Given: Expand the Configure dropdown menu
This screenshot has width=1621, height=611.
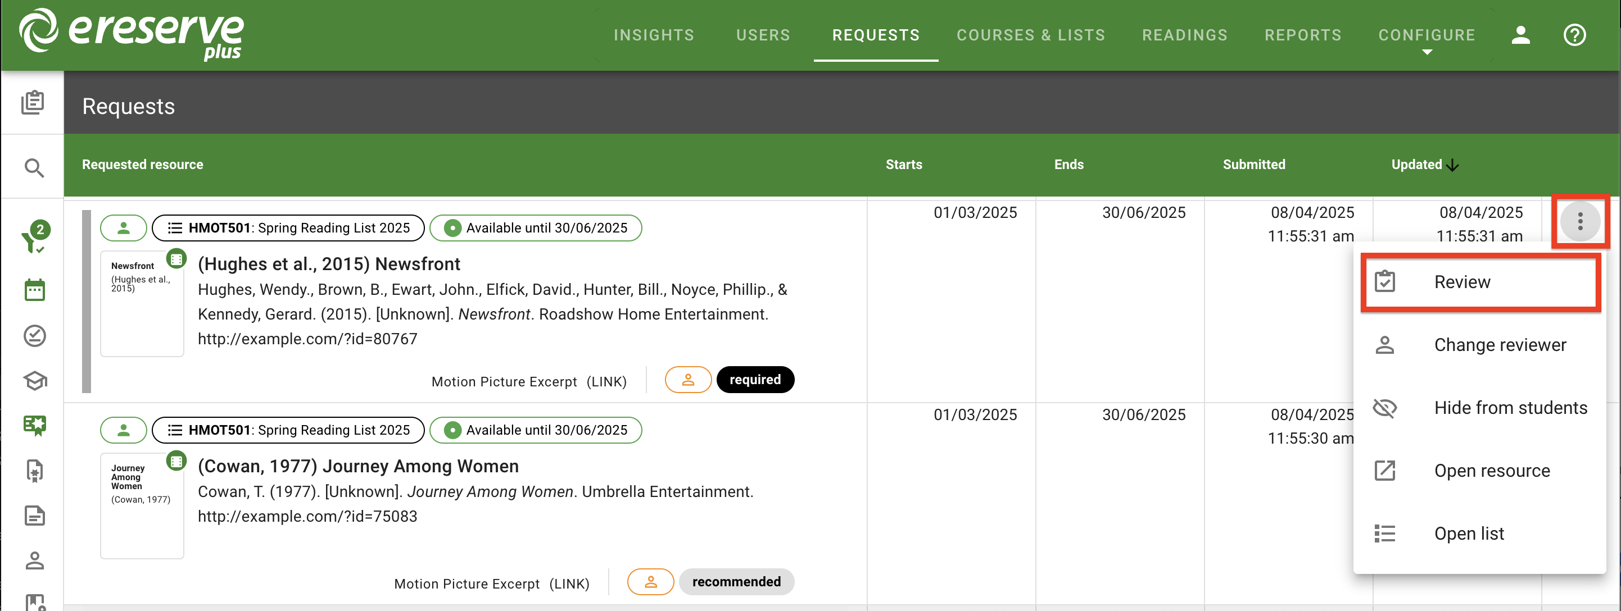Looking at the screenshot, I should (x=1426, y=37).
